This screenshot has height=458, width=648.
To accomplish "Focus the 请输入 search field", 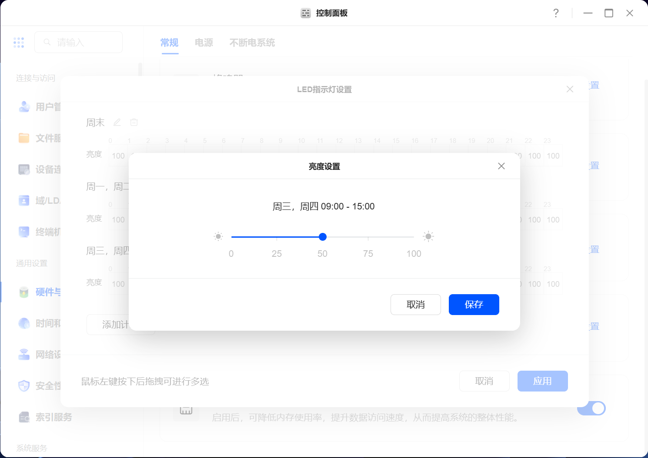I will 78,42.
